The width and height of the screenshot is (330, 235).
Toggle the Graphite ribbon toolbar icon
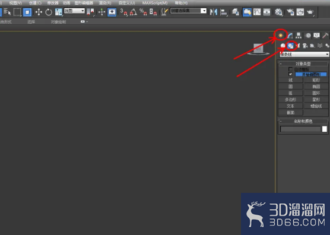(x=247, y=12)
